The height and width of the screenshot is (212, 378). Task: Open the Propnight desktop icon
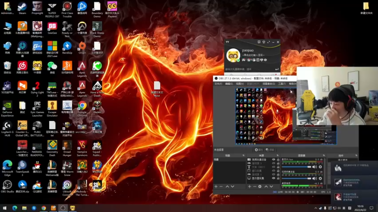pyautogui.click(x=37, y=8)
